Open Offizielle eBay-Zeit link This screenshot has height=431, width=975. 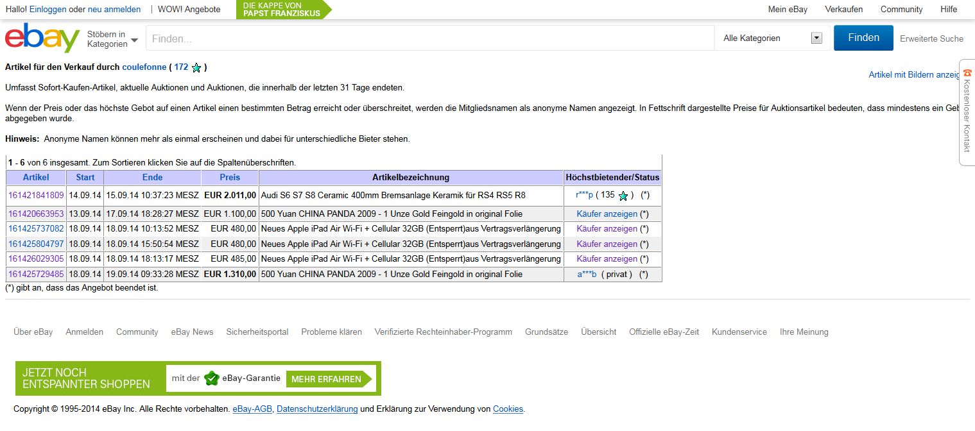[664, 332]
